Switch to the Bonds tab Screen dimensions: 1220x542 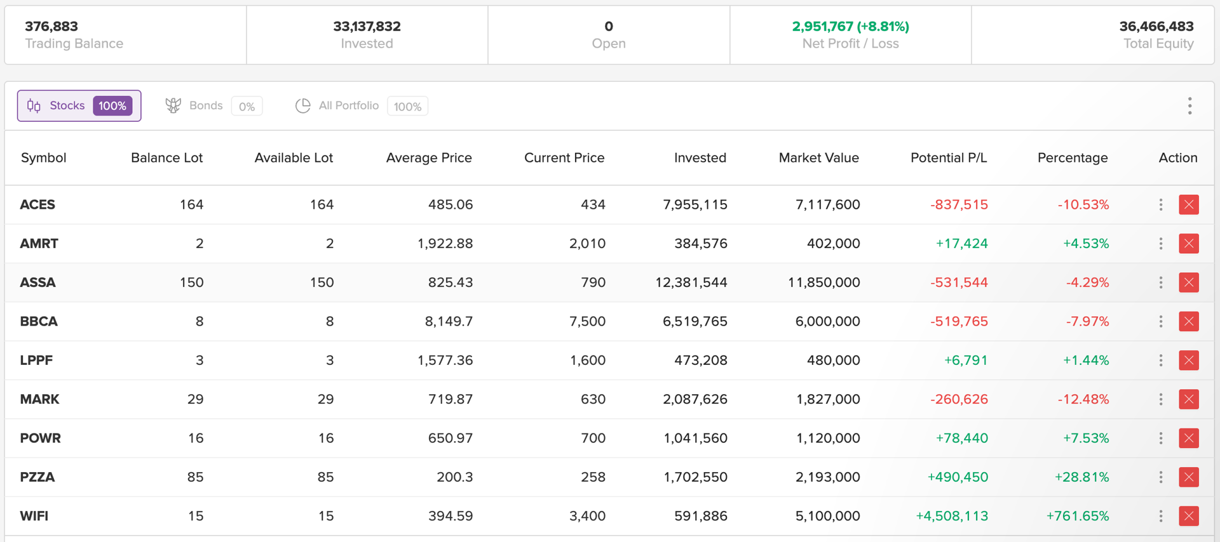click(x=213, y=106)
